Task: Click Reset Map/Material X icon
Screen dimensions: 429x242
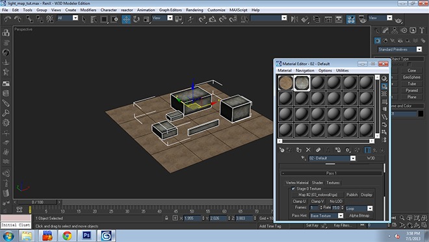Action: pyautogui.click(x=308, y=150)
